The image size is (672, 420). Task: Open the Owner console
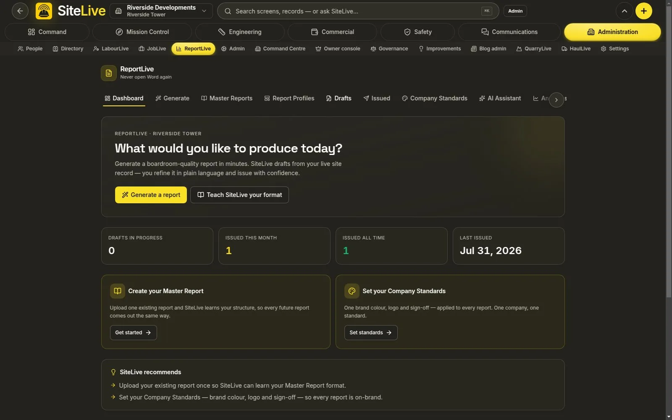click(338, 49)
